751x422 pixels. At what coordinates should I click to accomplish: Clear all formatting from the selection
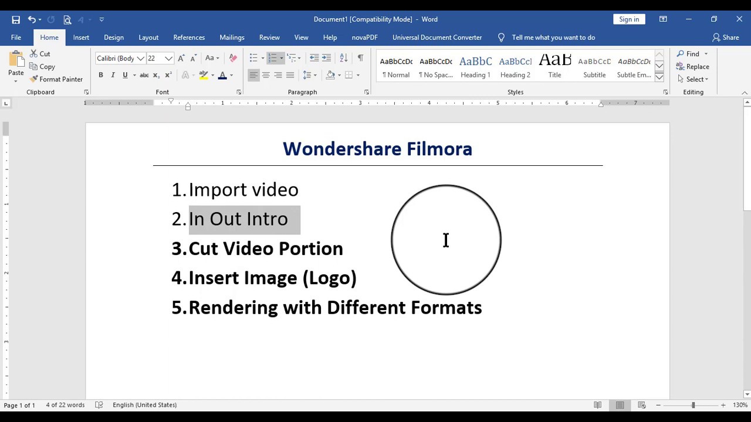pyautogui.click(x=233, y=58)
